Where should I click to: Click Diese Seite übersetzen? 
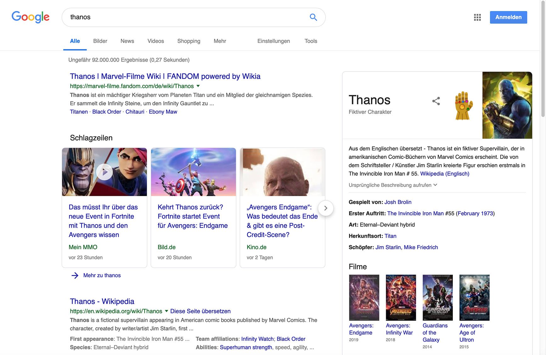200,311
